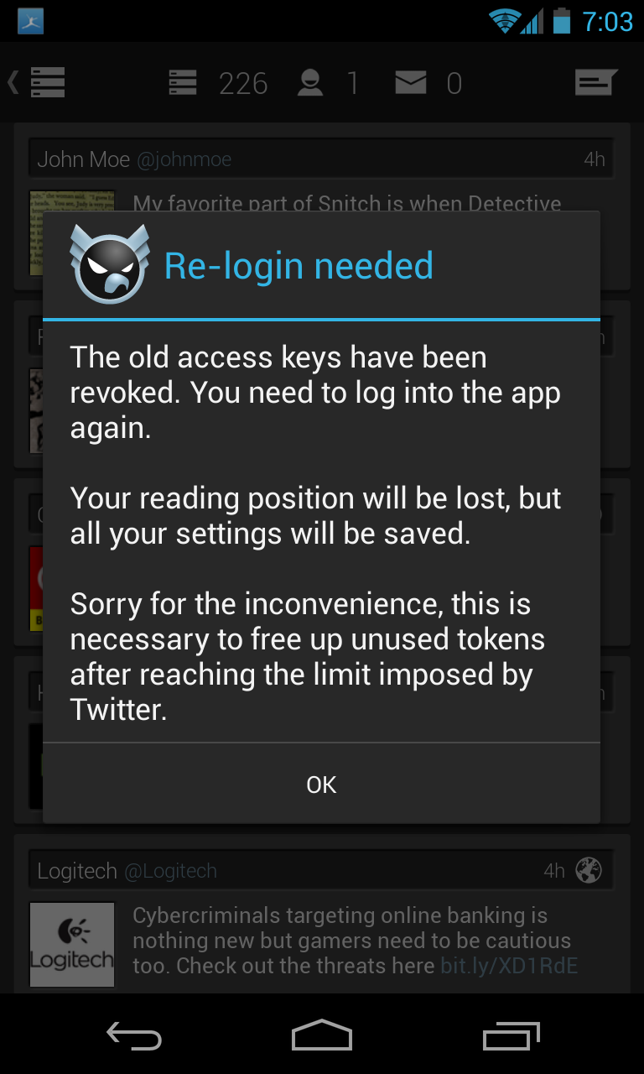The width and height of the screenshot is (644, 1074).
Task: Open the timeline list icon showing 226
Action: tap(182, 83)
